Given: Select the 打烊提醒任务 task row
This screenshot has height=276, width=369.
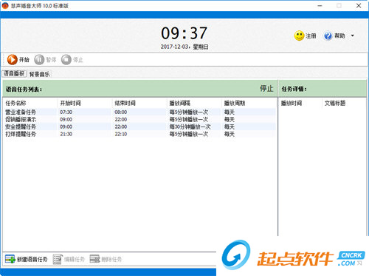Looking at the screenshot, I should click(139, 134).
